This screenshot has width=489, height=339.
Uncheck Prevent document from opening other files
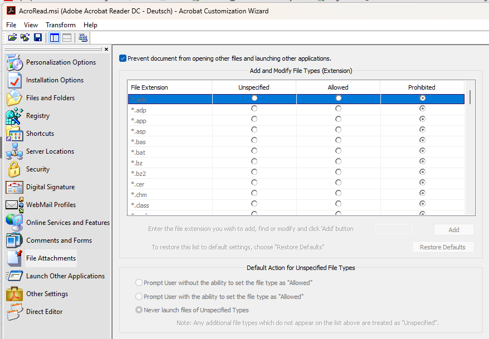[x=123, y=58]
